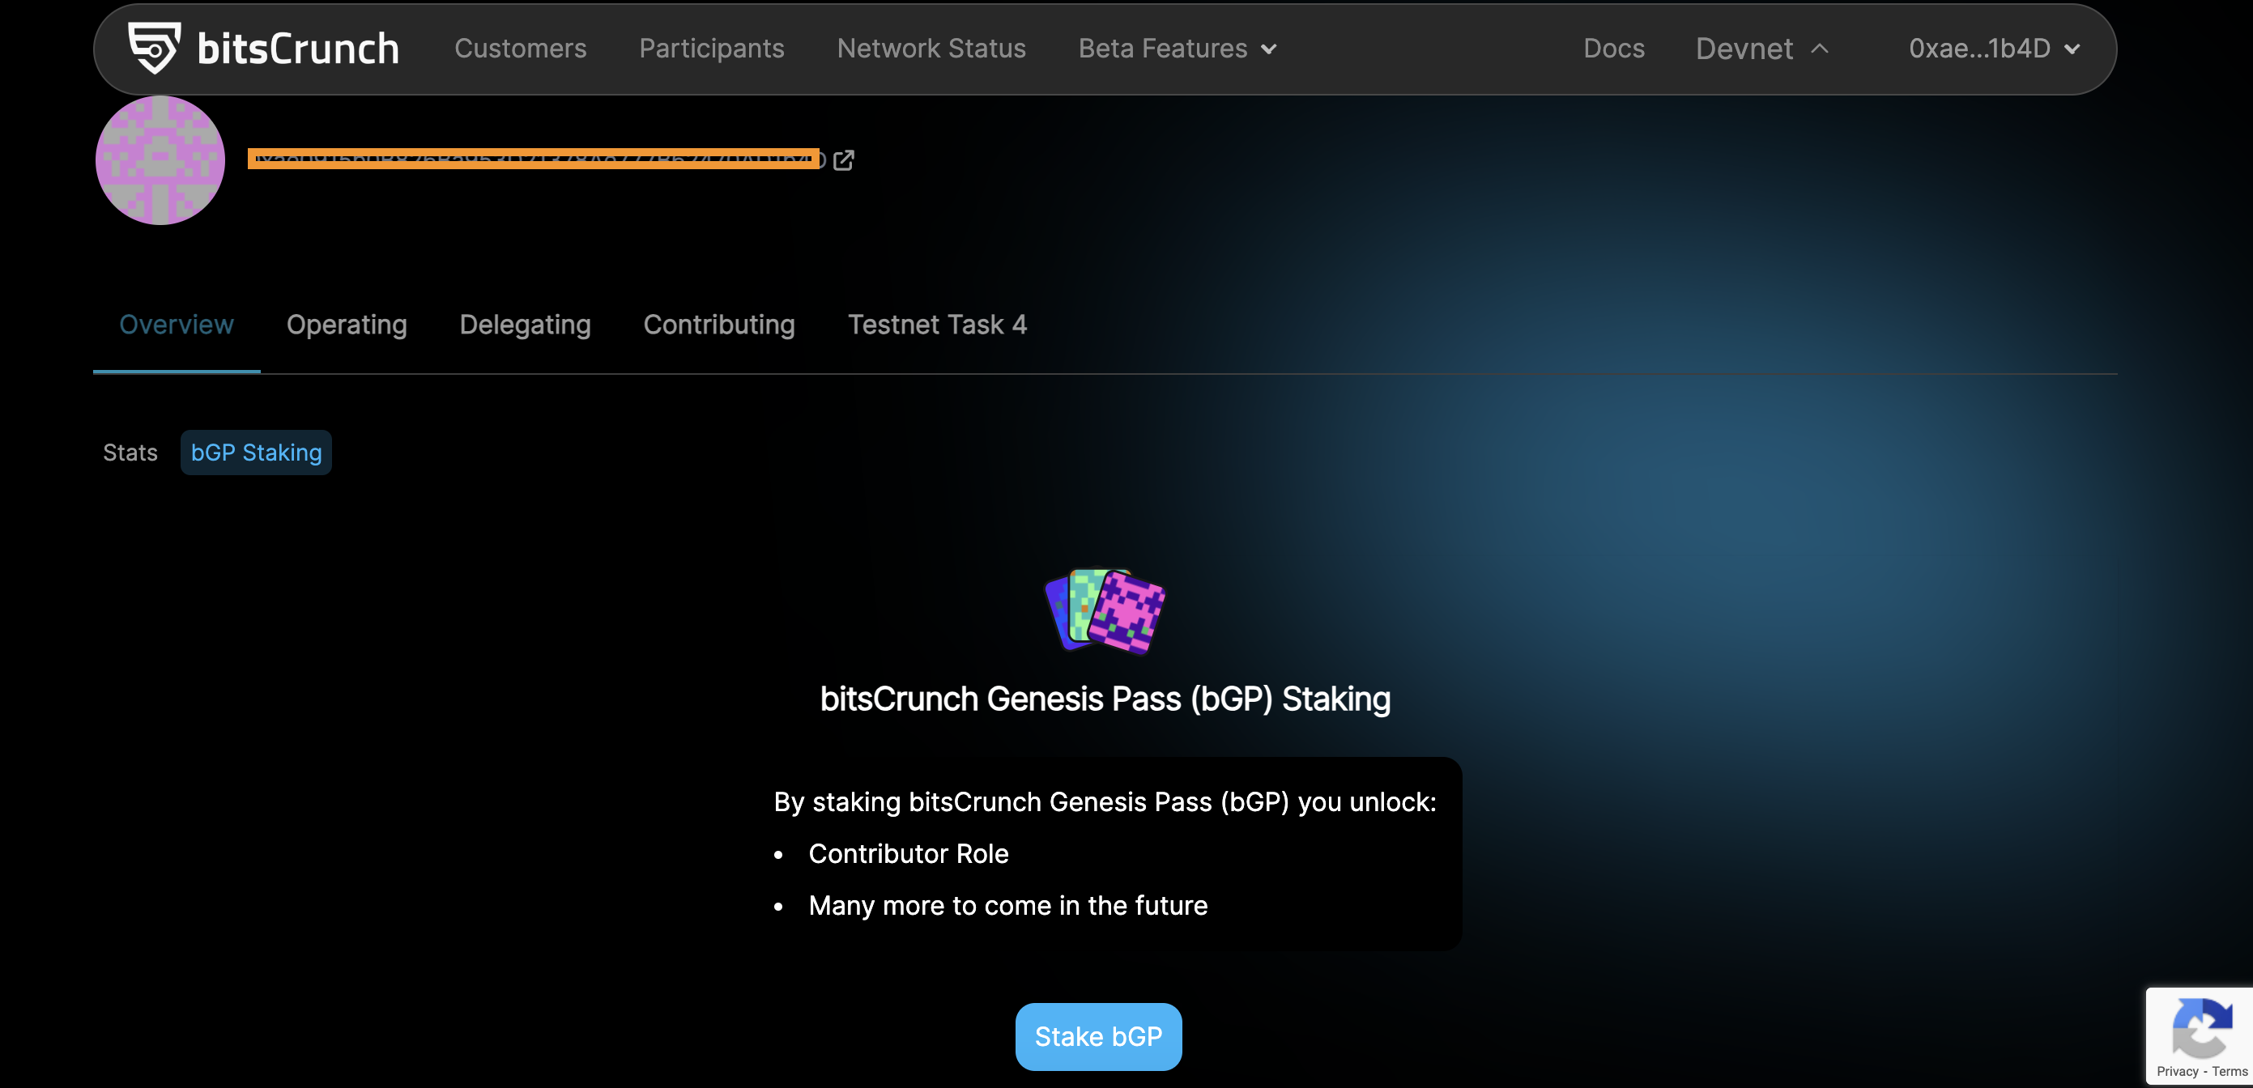Open the reCAPTCHA Terms link

(2230, 1071)
